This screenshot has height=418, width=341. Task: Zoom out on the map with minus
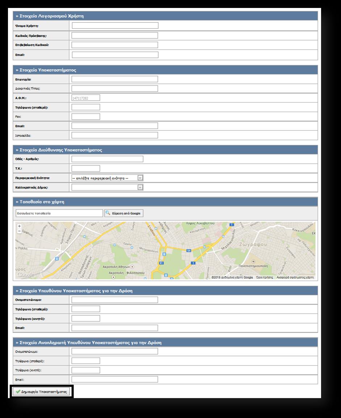click(19, 231)
